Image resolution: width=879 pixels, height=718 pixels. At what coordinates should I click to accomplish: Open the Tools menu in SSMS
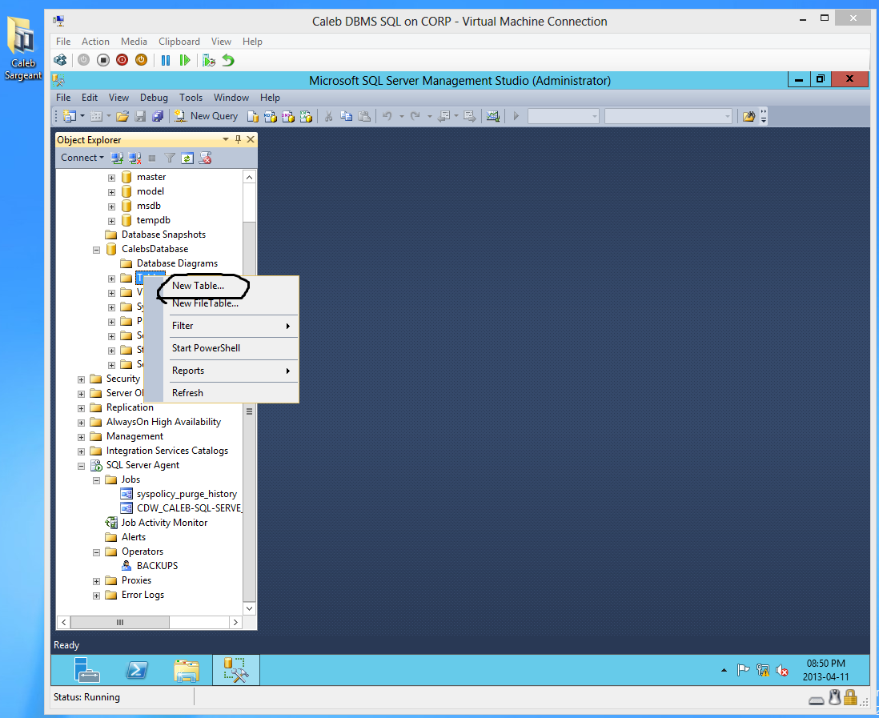point(191,98)
